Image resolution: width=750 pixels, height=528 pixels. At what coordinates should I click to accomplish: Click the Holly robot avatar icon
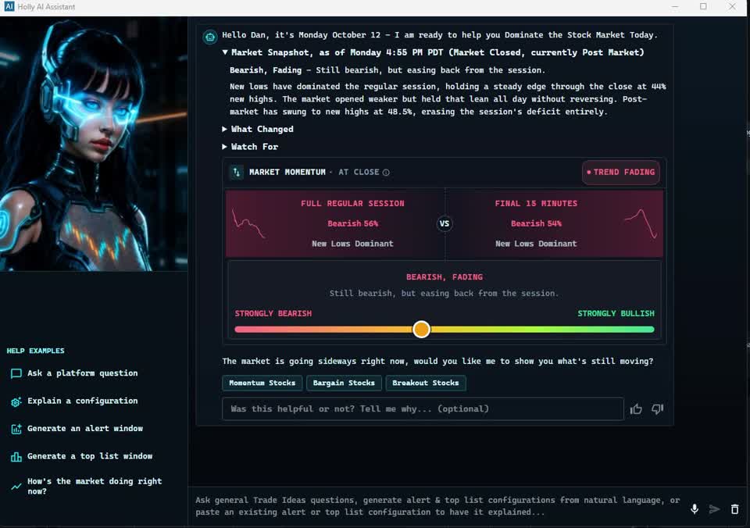(210, 37)
